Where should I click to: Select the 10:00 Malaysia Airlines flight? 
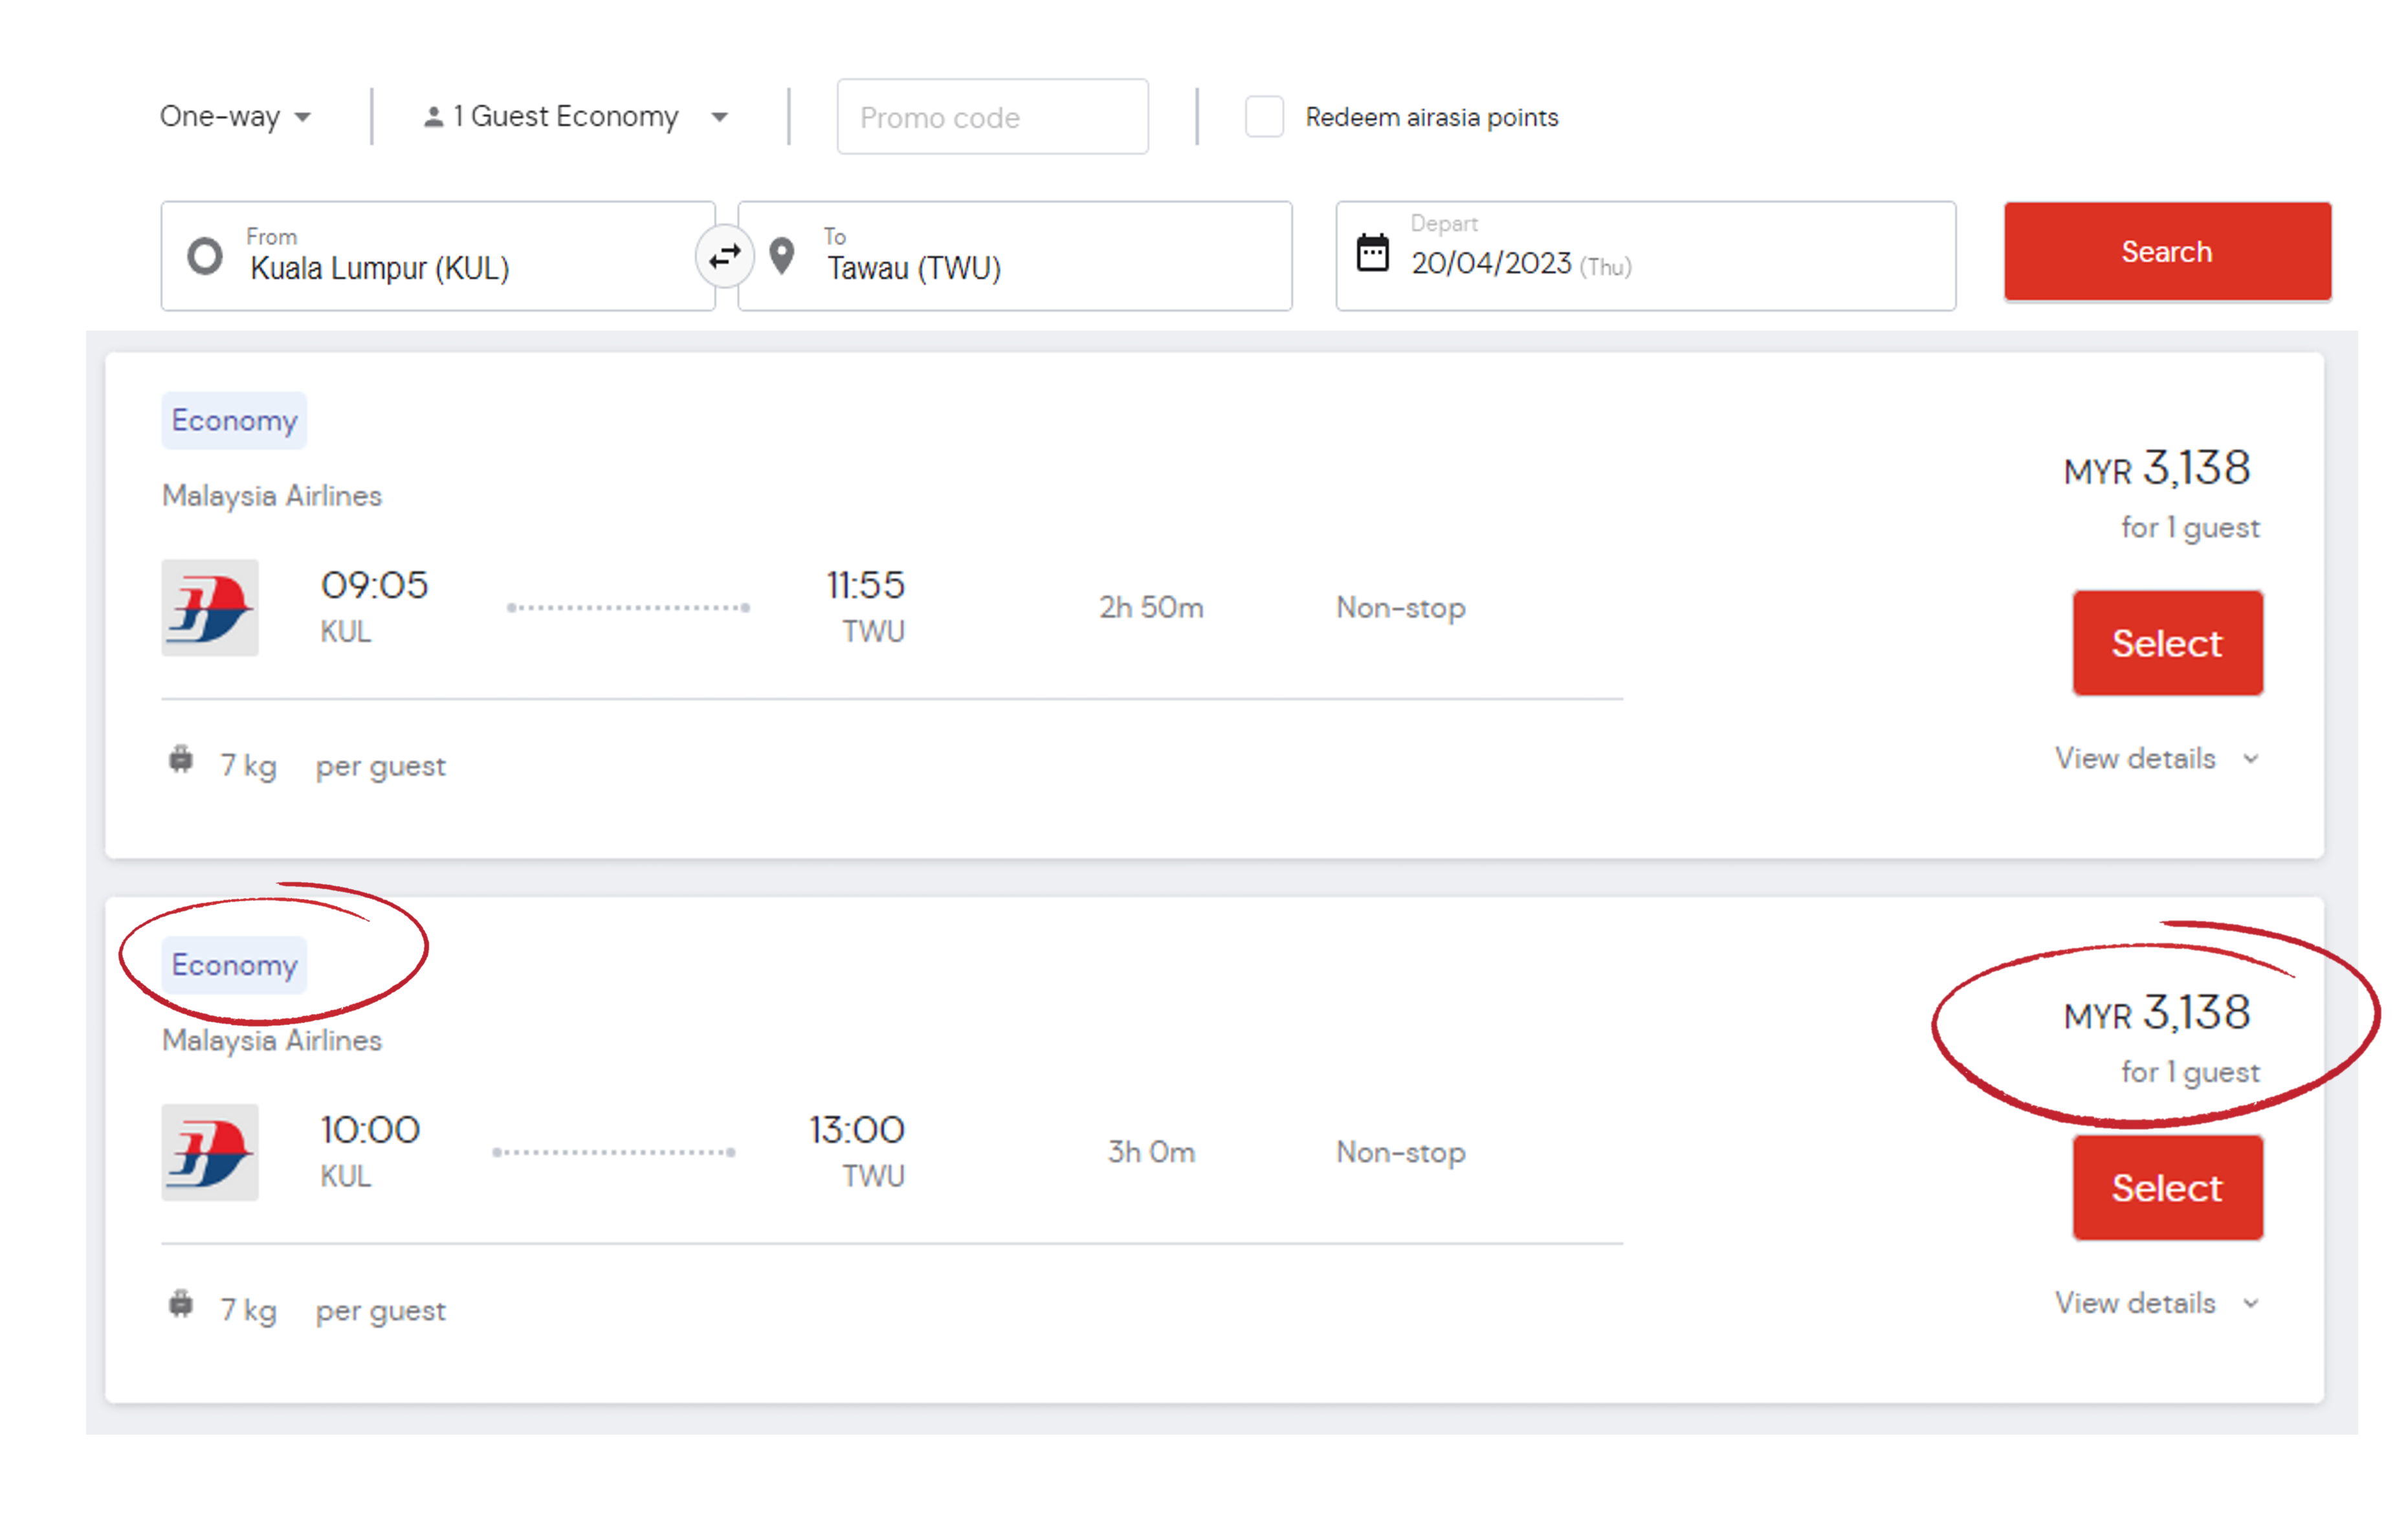tap(2166, 1187)
